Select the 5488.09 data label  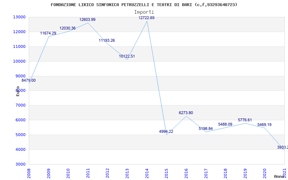[x=225, y=124]
